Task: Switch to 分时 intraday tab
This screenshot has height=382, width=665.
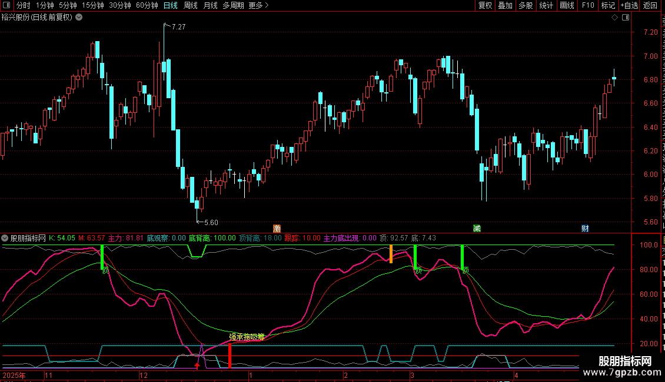Action: pos(24,5)
